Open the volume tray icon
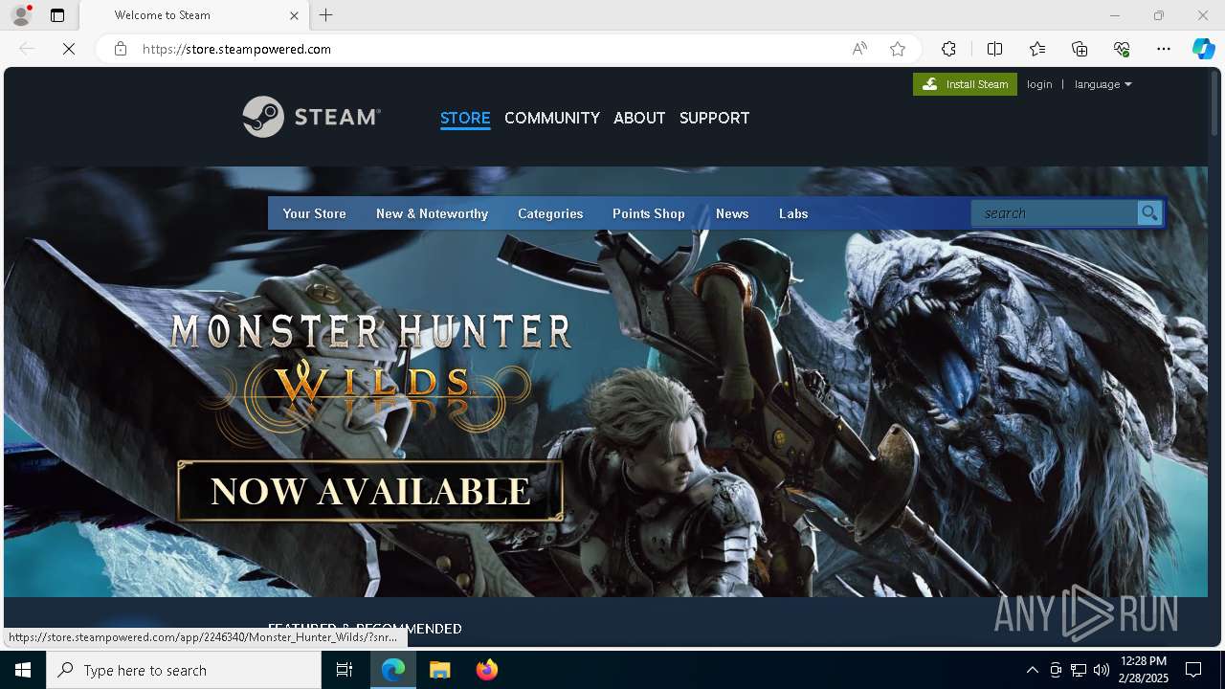Viewport: 1225px width, 689px height. tap(1102, 670)
